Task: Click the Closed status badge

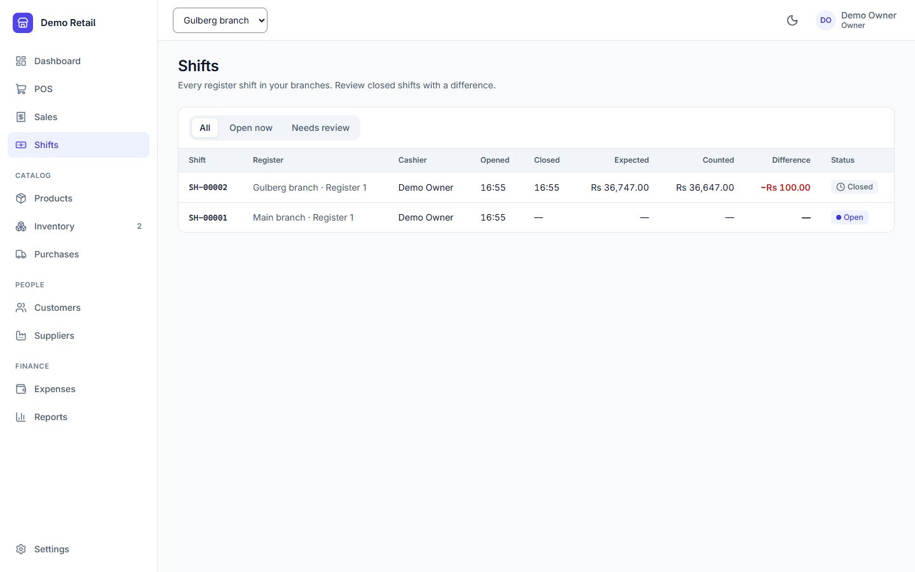Action: [854, 187]
